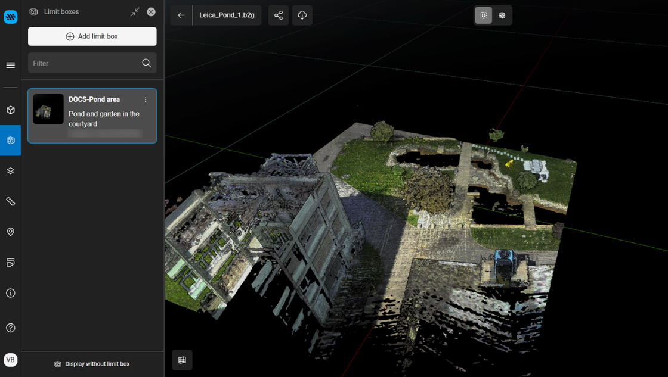Close the Limit boxes panel

(151, 12)
